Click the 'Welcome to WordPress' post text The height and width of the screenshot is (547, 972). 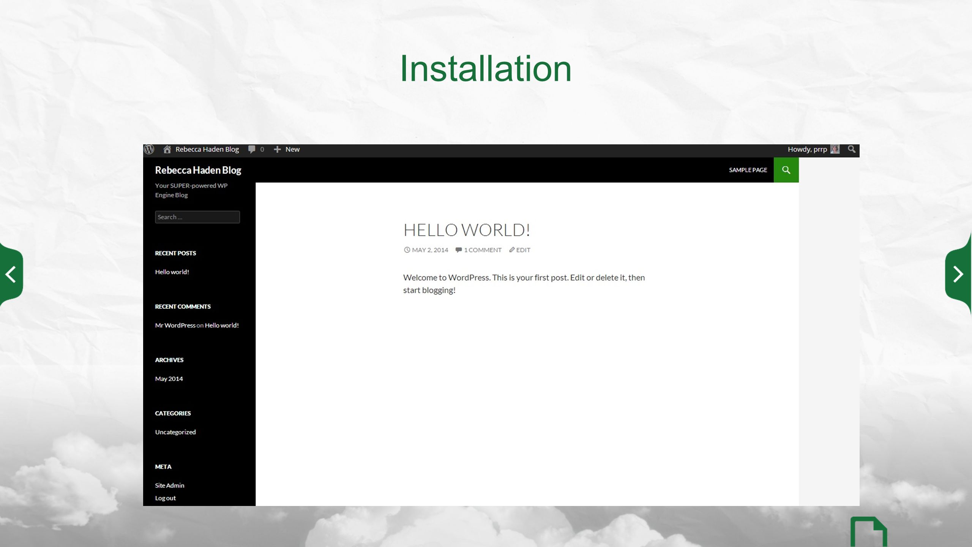click(x=524, y=284)
